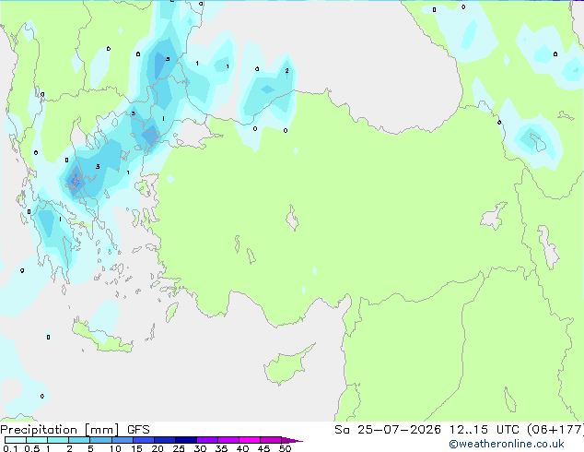Click the '20' legend scale label
Viewport: 584px width, 452px height.
(x=158, y=448)
